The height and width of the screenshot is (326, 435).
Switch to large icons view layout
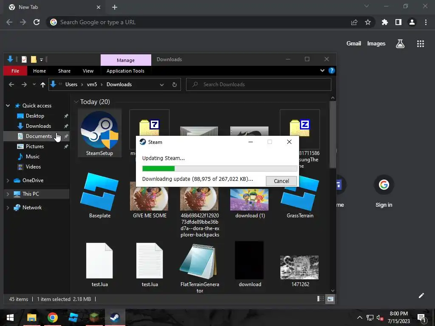point(330,299)
